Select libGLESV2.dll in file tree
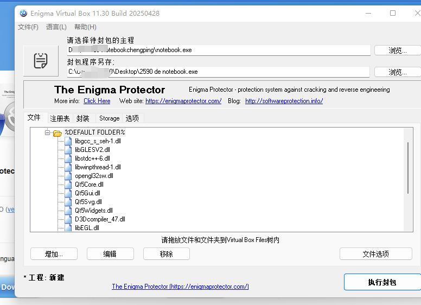This screenshot has width=421, height=305. click(x=92, y=150)
